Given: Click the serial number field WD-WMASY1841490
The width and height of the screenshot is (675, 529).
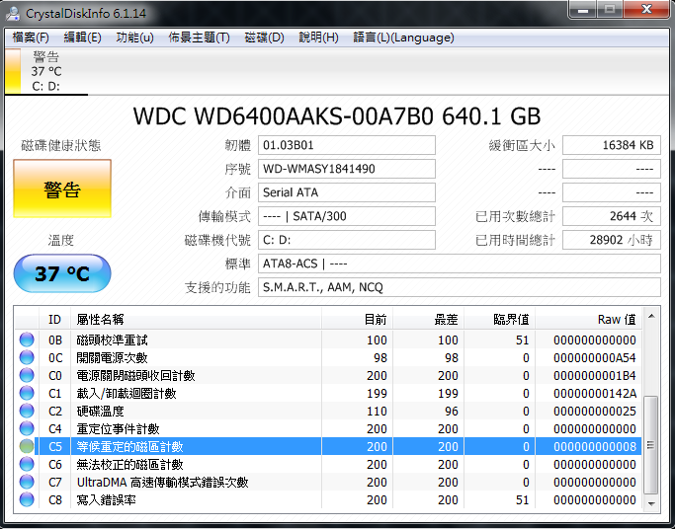Looking at the screenshot, I should point(347,169).
